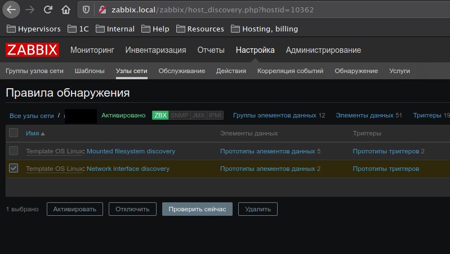
Task: Switch to Обслуживание submenu
Action: point(182,71)
